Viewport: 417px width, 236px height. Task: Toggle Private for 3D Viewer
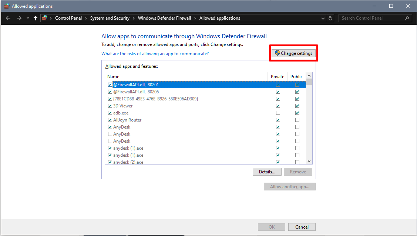pos(278,106)
